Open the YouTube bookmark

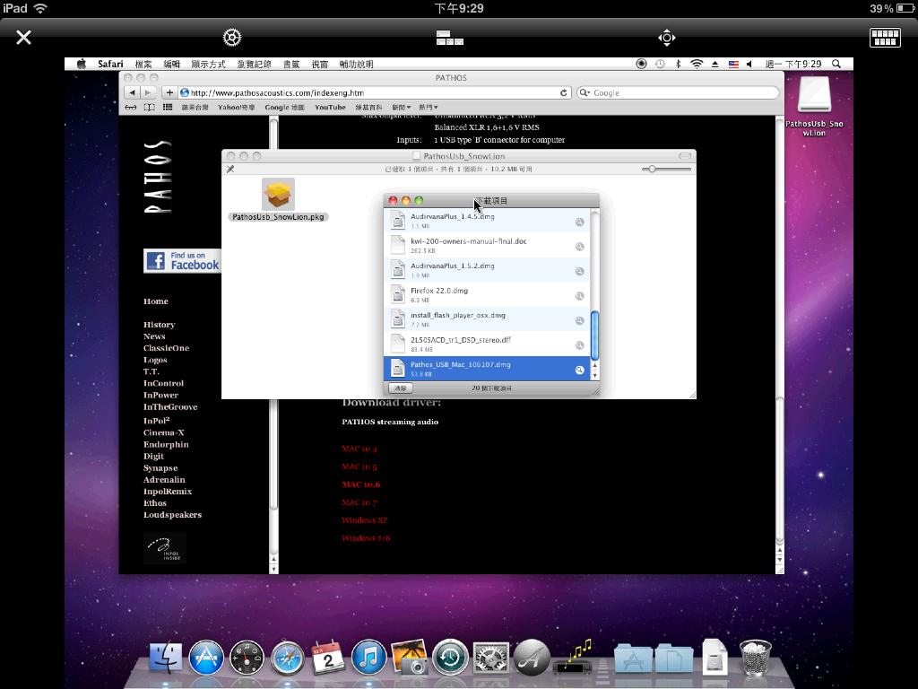330,108
